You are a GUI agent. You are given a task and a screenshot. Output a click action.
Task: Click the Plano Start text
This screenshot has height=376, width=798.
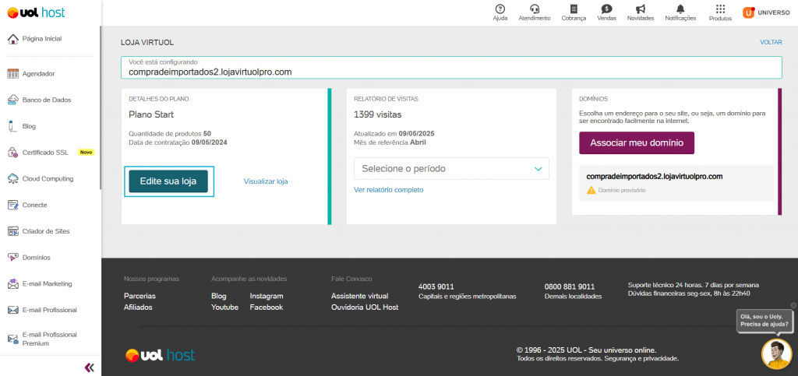151,115
